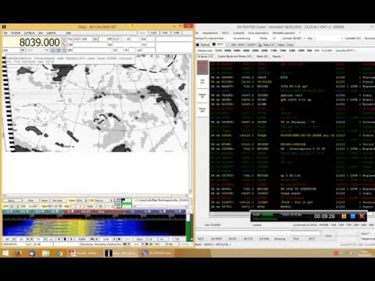Open the Radio CAT tab
The image size is (375, 281).
tap(267, 44)
